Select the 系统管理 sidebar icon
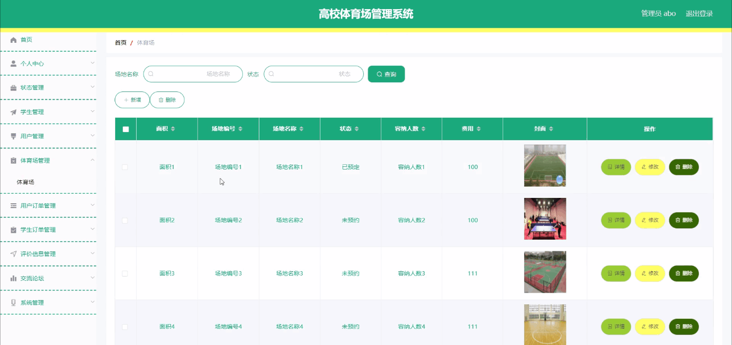Image resolution: width=732 pixels, height=345 pixels. coord(12,302)
